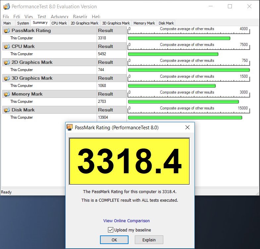The width and height of the screenshot is (260, 249).
Task: Switch to the Disk Mark tab
Action: point(166,23)
